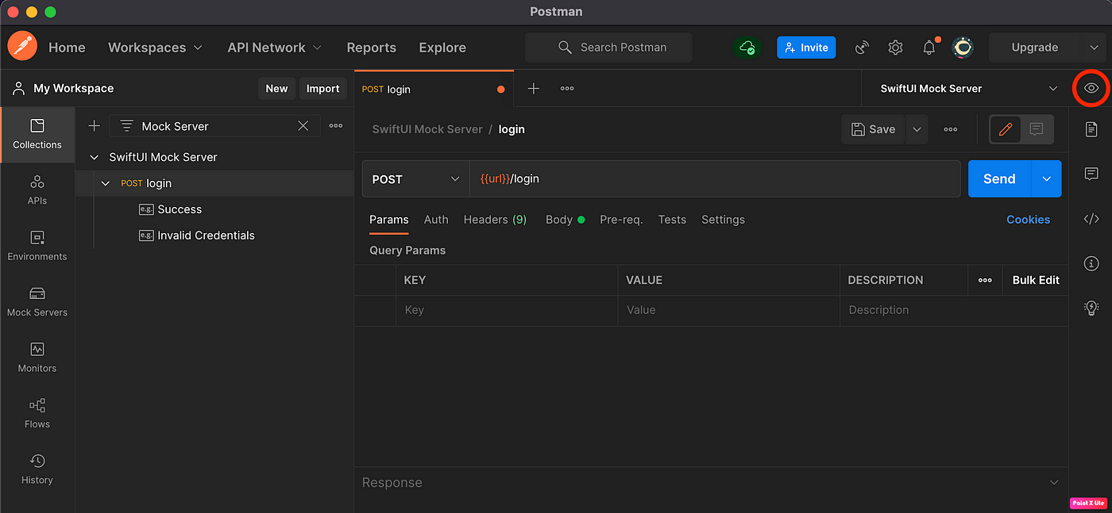Change the POST method dropdown
This screenshot has width=1112, height=513.
click(x=416, y=179)
